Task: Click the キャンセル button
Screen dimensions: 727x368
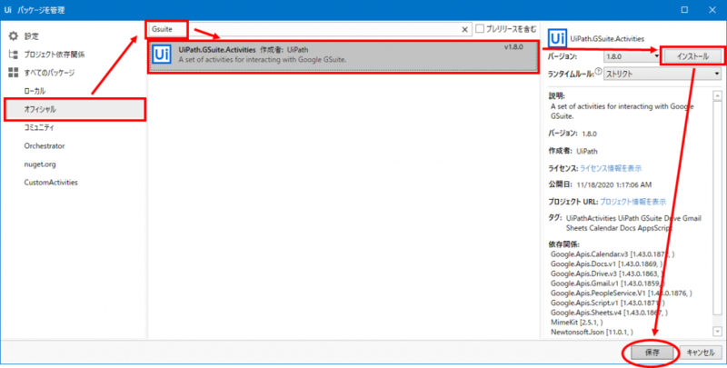Action: point(701,353)
